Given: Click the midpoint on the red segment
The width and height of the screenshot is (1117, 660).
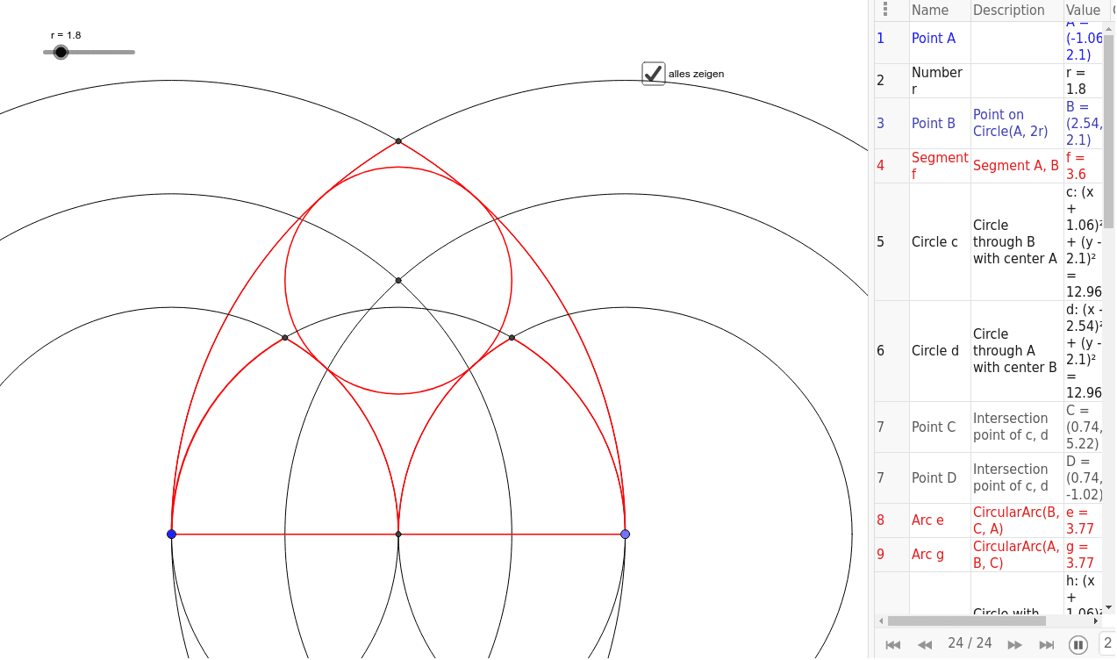Looking at the screenshot, I should click(398, 534).
